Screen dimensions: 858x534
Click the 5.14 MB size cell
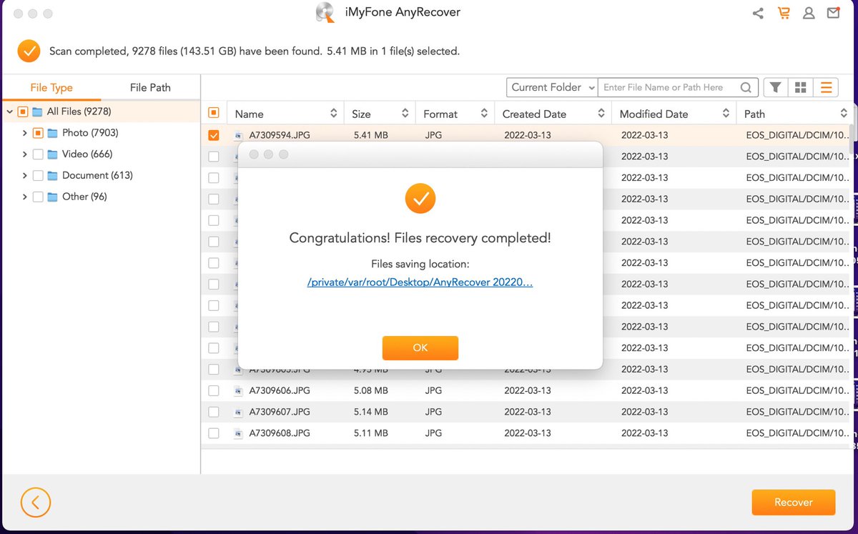(371, 412)
